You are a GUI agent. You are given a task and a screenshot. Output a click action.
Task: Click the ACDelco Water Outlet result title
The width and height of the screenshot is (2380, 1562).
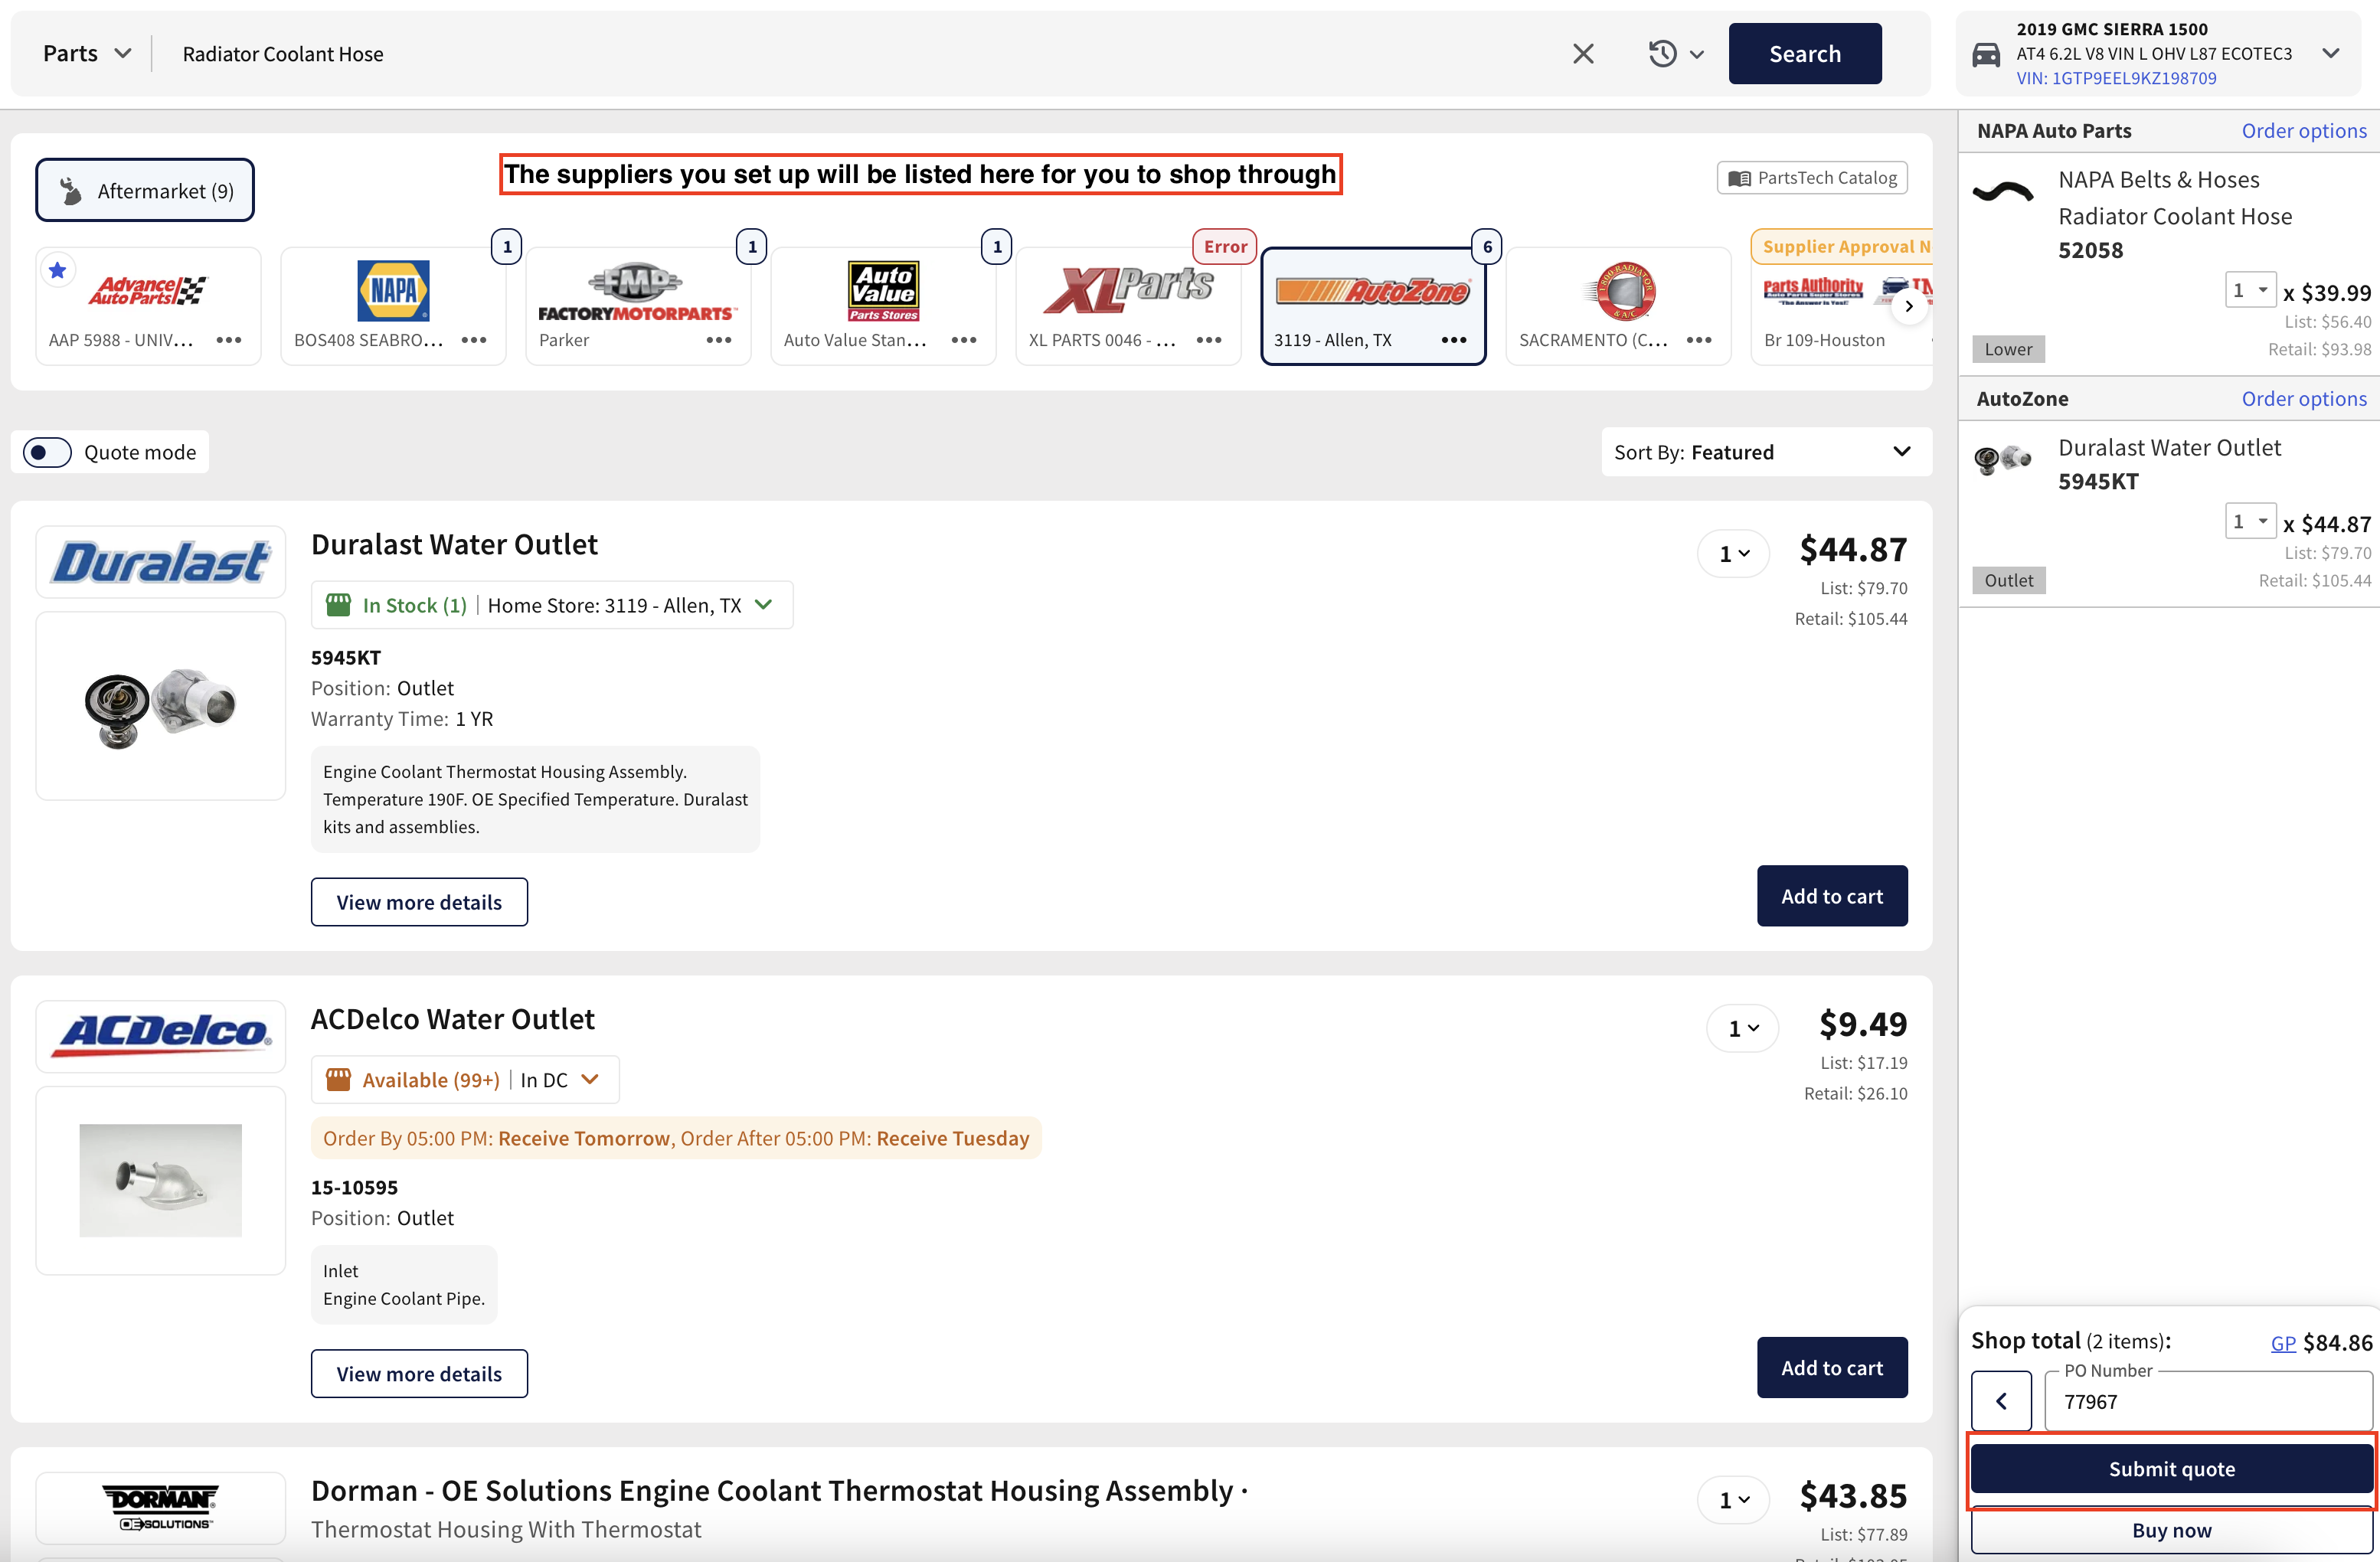[x=452, y=1019]
